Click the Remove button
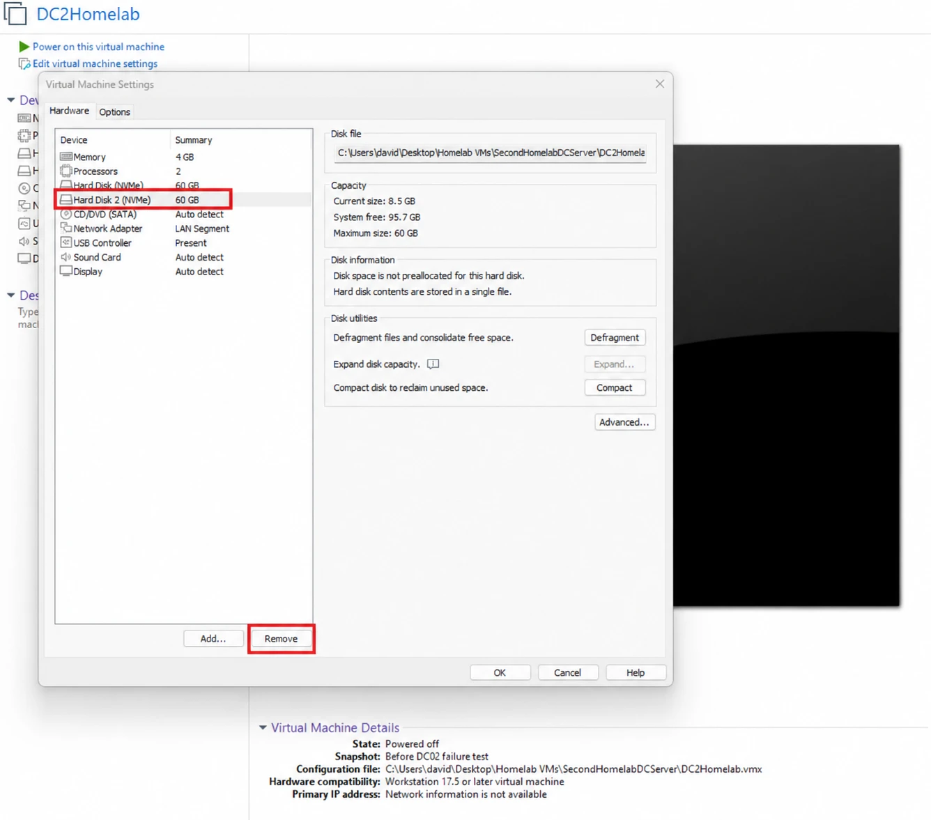Viewport: 931px width, 820px height. (281, 638)
